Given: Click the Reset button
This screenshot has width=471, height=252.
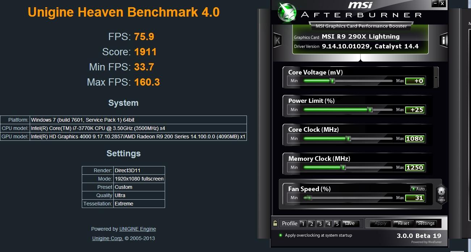Looking at the screenshot, I should point(403,223).
